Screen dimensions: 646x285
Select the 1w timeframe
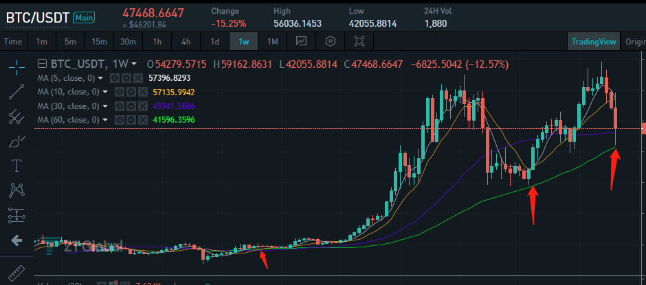coord(243,42)
